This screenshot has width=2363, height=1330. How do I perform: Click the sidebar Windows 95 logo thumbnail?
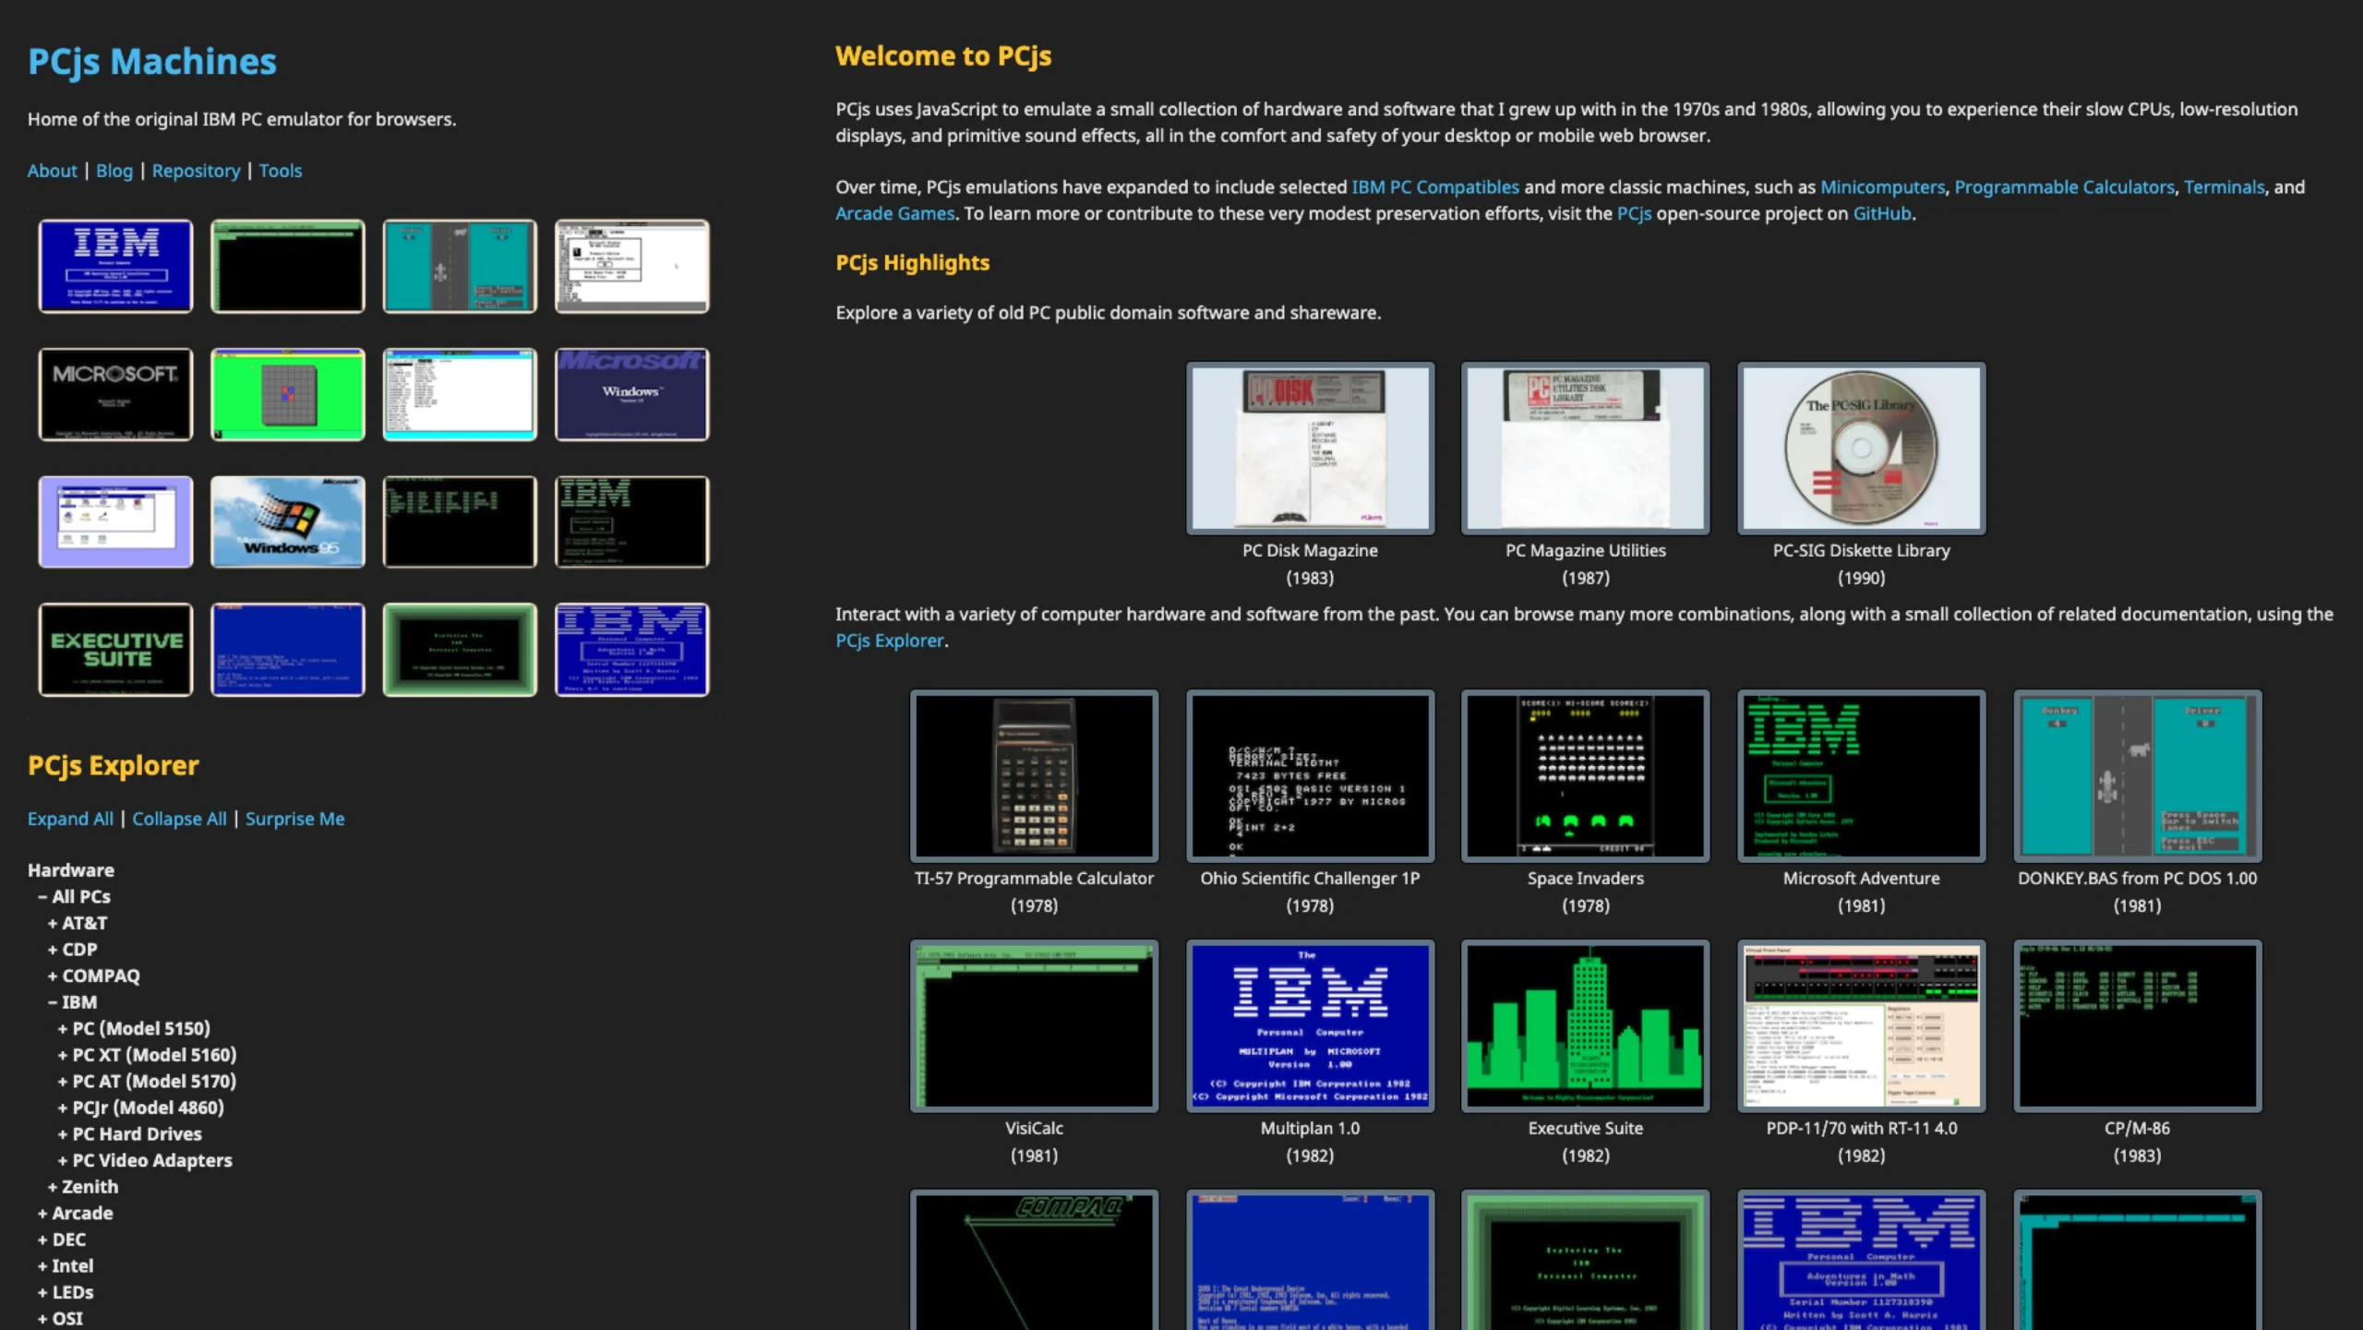coord(288,521)
